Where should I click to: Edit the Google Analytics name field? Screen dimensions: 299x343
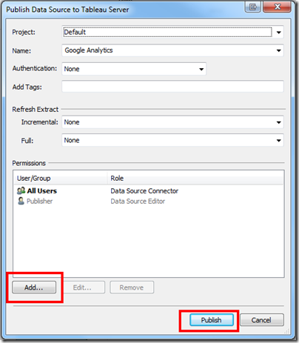[172, 50]
